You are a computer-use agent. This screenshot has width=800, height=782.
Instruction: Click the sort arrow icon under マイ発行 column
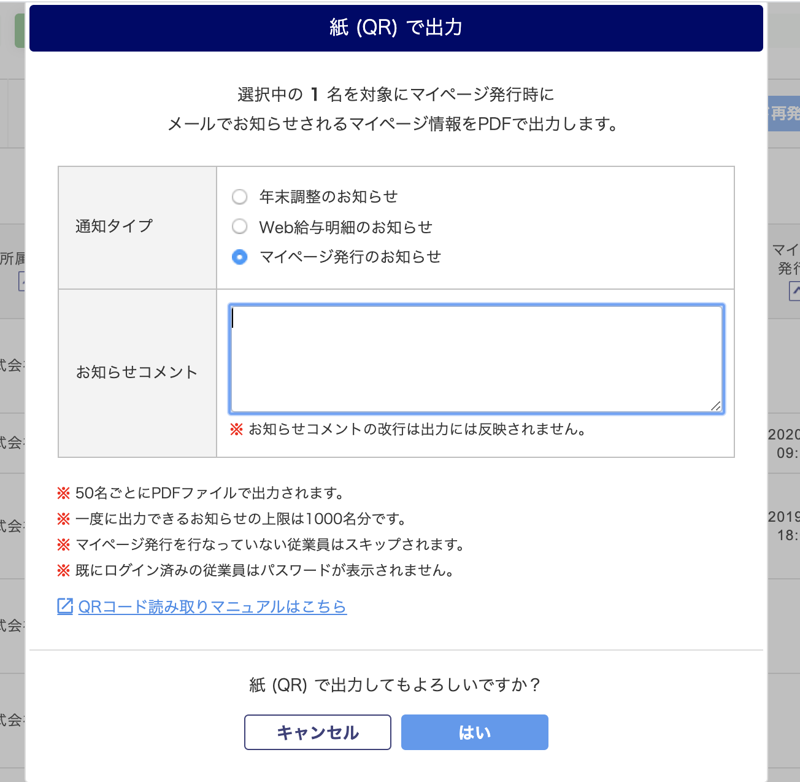coord(794,291)
